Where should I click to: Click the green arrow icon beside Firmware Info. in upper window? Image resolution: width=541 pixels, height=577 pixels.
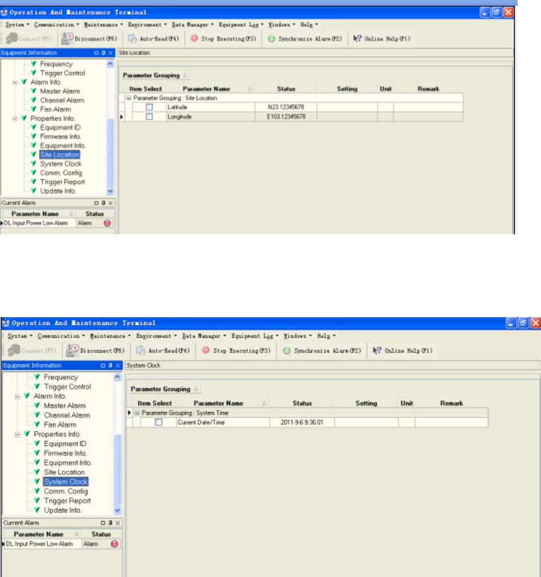[x=34, y=137]
